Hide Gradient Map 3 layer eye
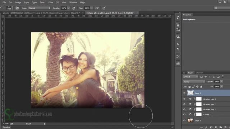The width and height of the screenshot is (230, 129). [x=184, y=99]
